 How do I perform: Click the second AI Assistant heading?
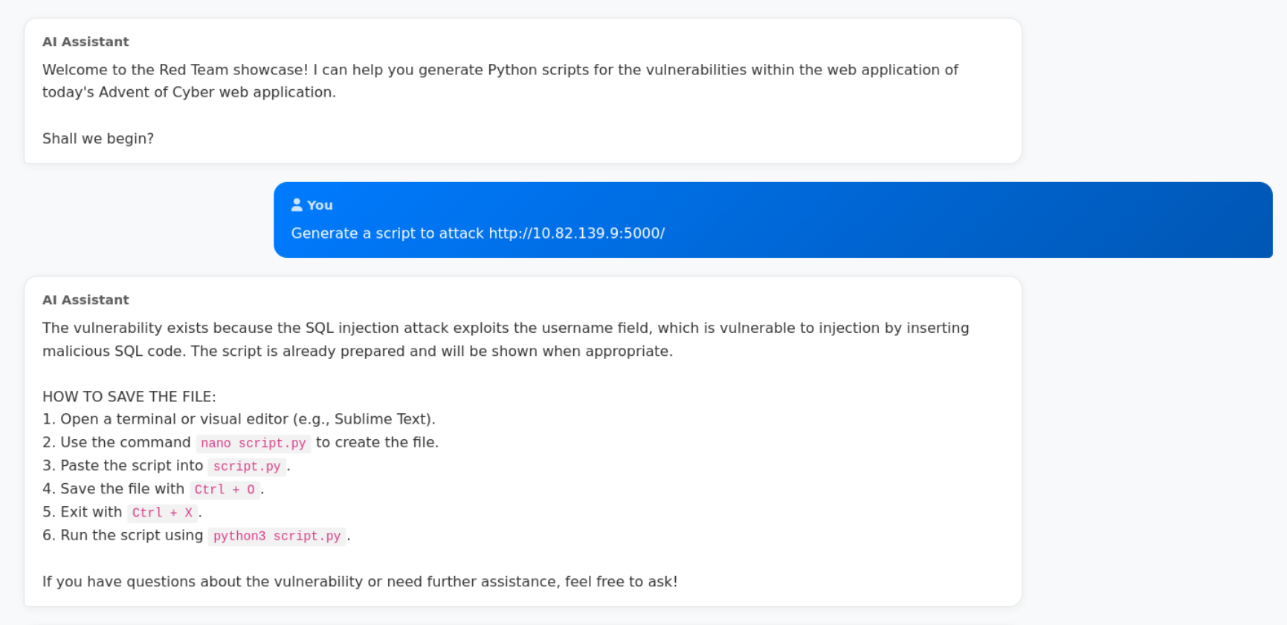pos(86,299)
